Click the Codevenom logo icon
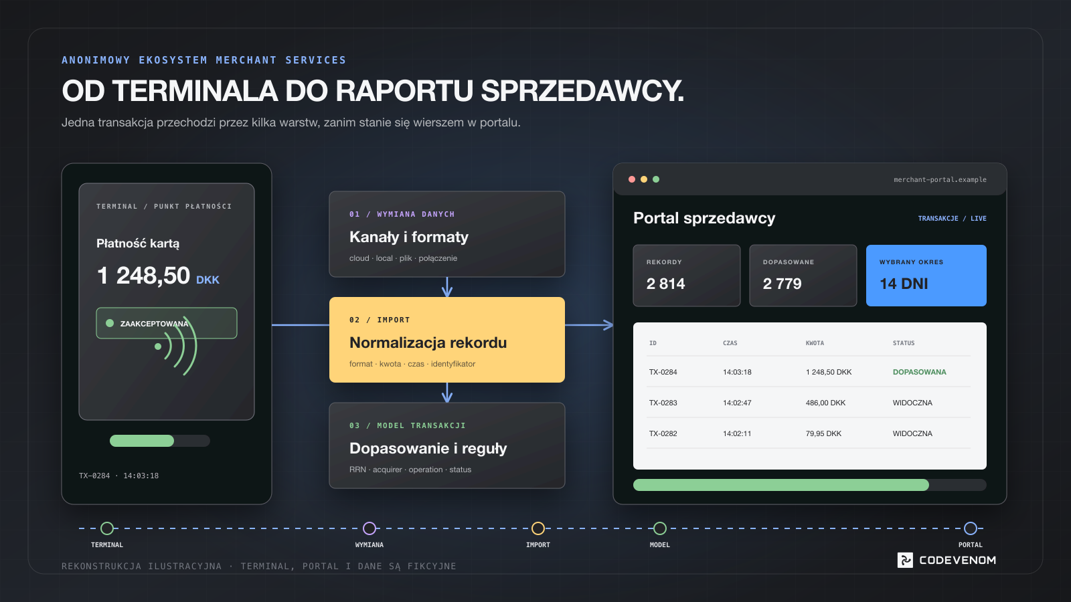1071x602 pixels. (905, 560)
